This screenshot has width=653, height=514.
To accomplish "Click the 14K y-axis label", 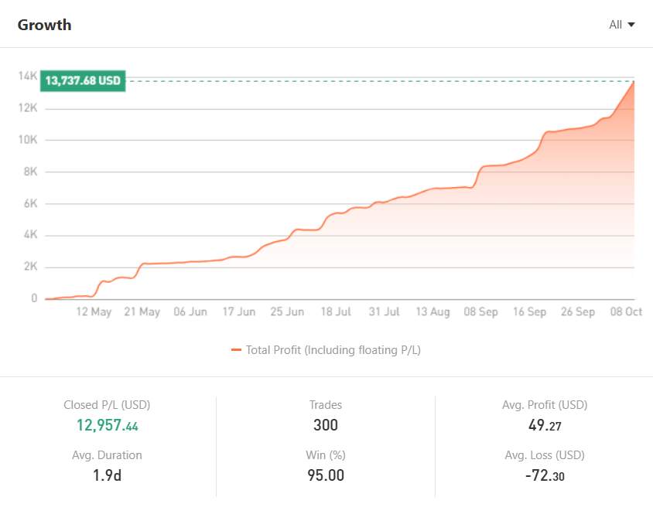I will click(28, 76).
